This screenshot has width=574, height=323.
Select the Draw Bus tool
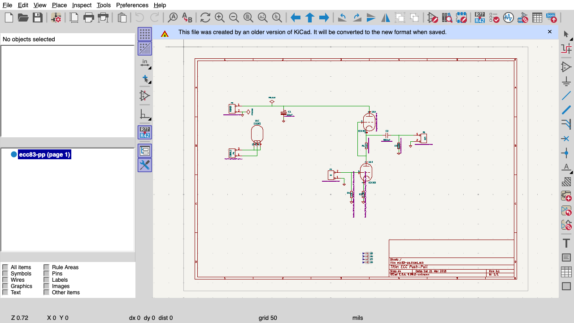click(x=566, y=110)
